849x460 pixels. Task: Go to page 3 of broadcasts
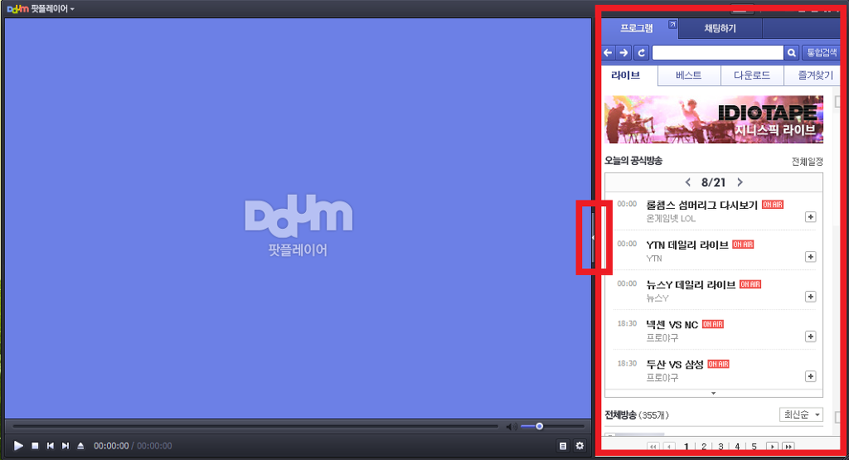pyautogui.click(x=720, y=447)
